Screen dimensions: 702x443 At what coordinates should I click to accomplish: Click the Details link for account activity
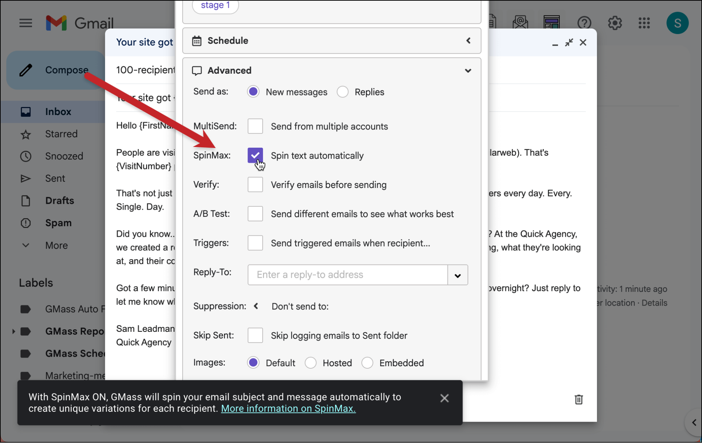click(654, 303)
